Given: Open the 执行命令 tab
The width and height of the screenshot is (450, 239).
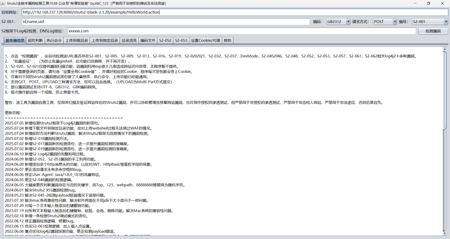Looking at the screenshot, I should [54, 40].
